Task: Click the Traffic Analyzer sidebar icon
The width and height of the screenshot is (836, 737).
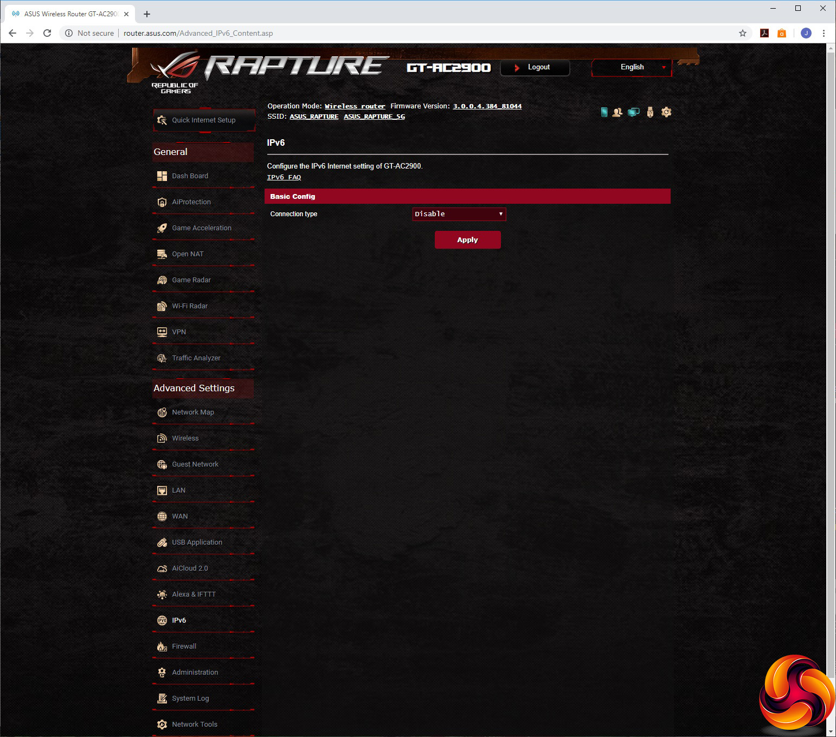Action: pos(162,358)
